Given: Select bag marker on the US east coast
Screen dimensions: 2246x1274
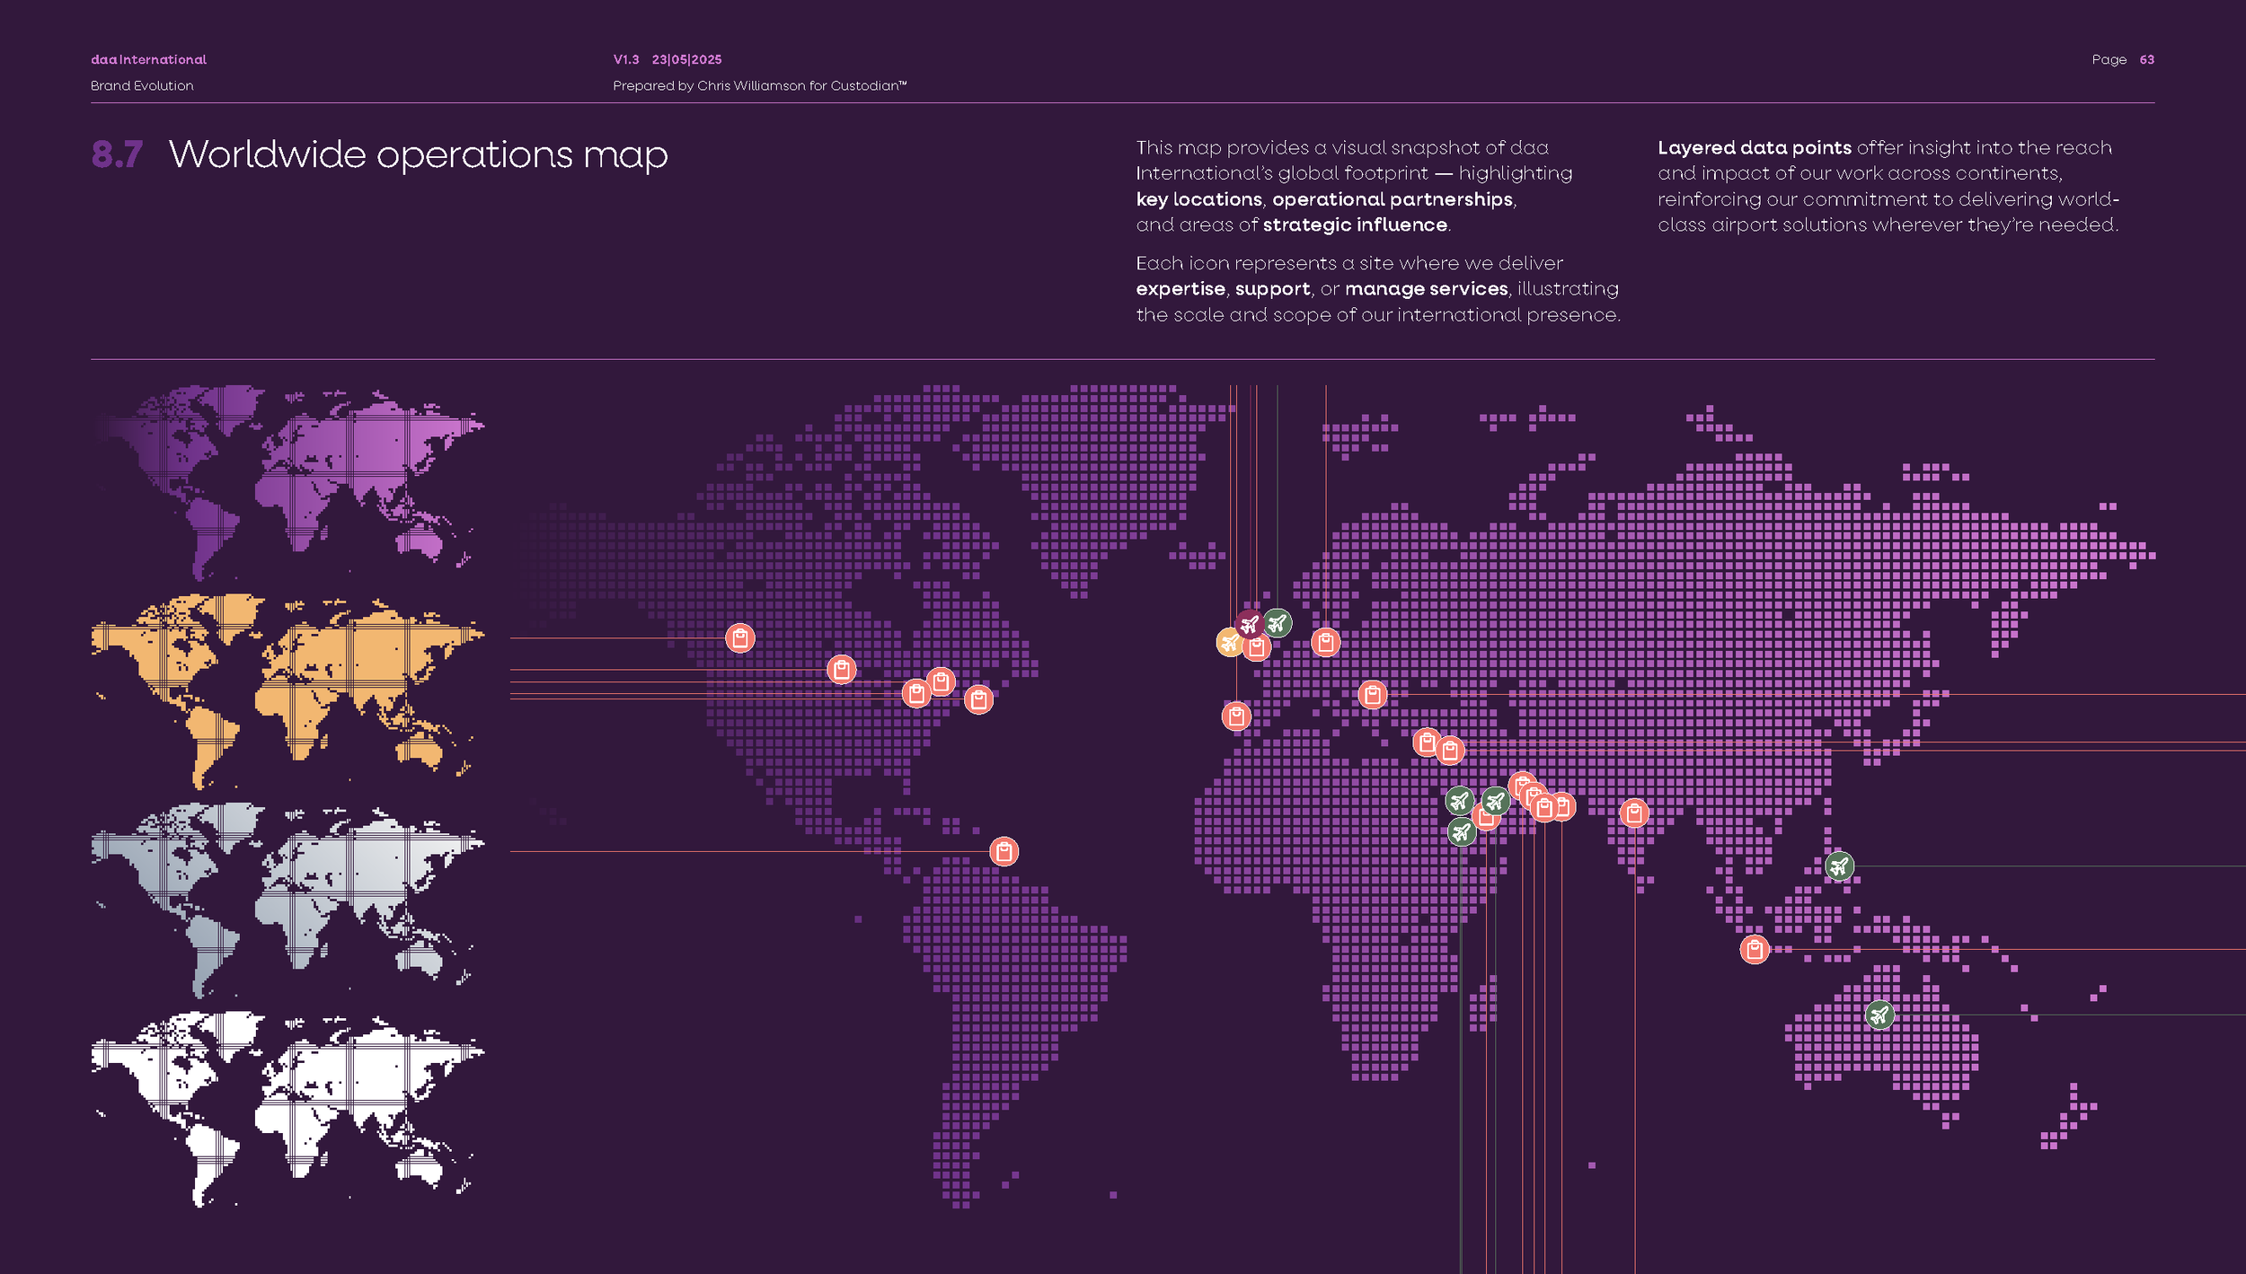Looking at the screenshot, I should (x=979, y=699).
